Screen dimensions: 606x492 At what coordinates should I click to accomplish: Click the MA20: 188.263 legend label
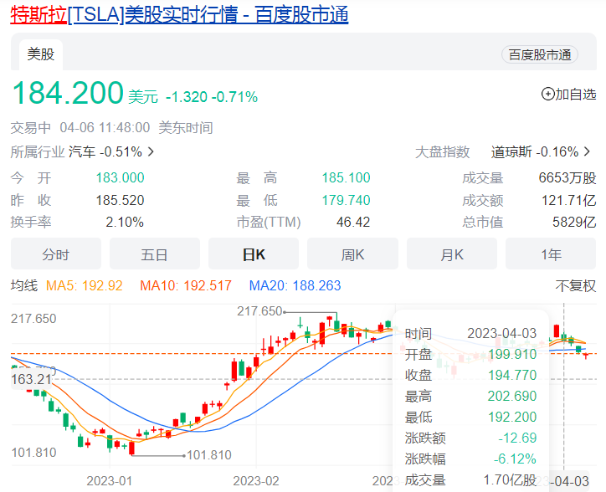(x=295, y=285)
